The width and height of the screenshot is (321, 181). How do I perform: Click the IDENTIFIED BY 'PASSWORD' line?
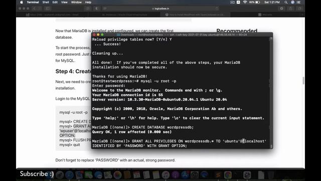click(139, 146)
